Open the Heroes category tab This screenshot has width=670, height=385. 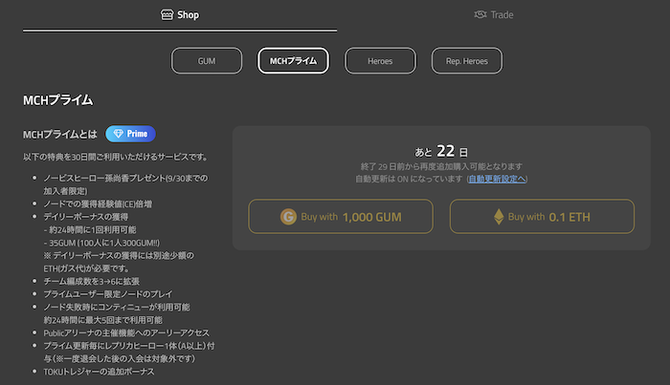click(x=380, y=61)
